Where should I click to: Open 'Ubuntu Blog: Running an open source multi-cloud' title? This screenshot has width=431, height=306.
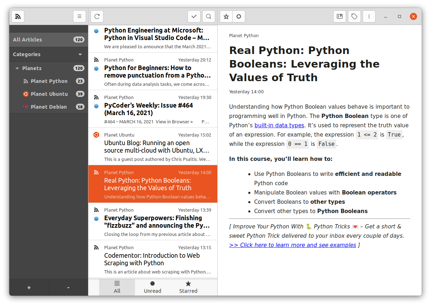pos(157,147)
